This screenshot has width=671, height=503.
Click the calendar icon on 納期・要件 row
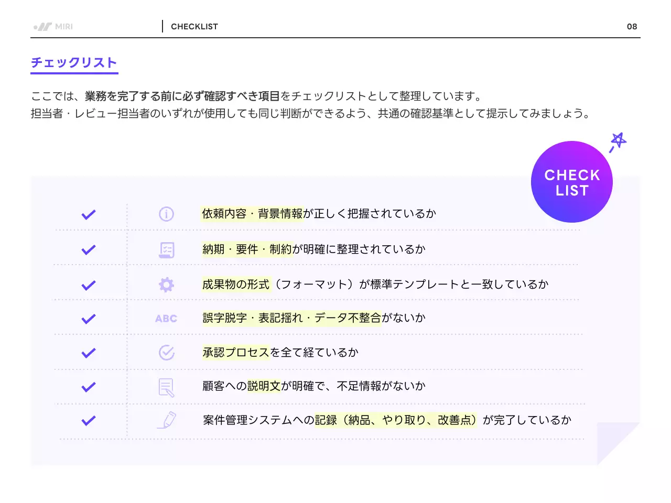tap(166, 249)
